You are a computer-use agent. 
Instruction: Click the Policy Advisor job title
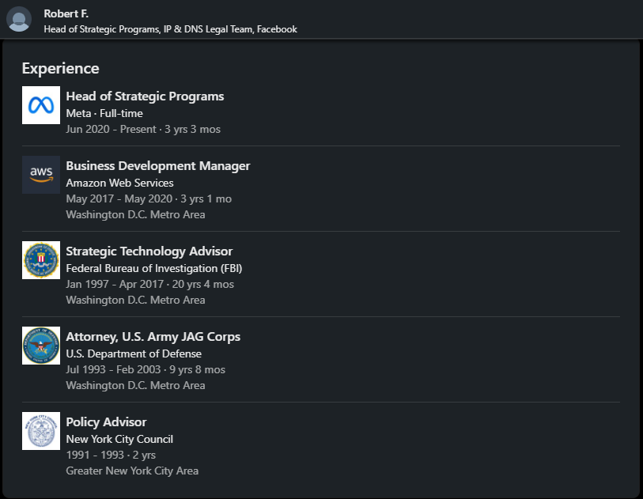[x=106, y=422]
